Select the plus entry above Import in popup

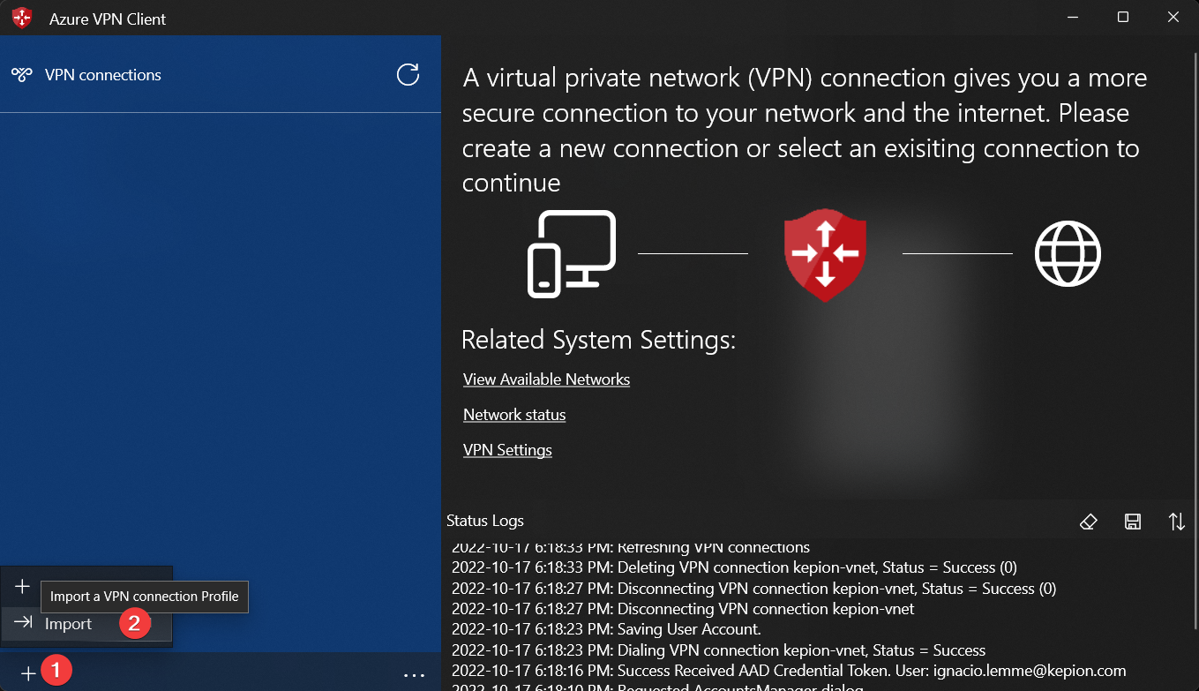pos(23,587)
